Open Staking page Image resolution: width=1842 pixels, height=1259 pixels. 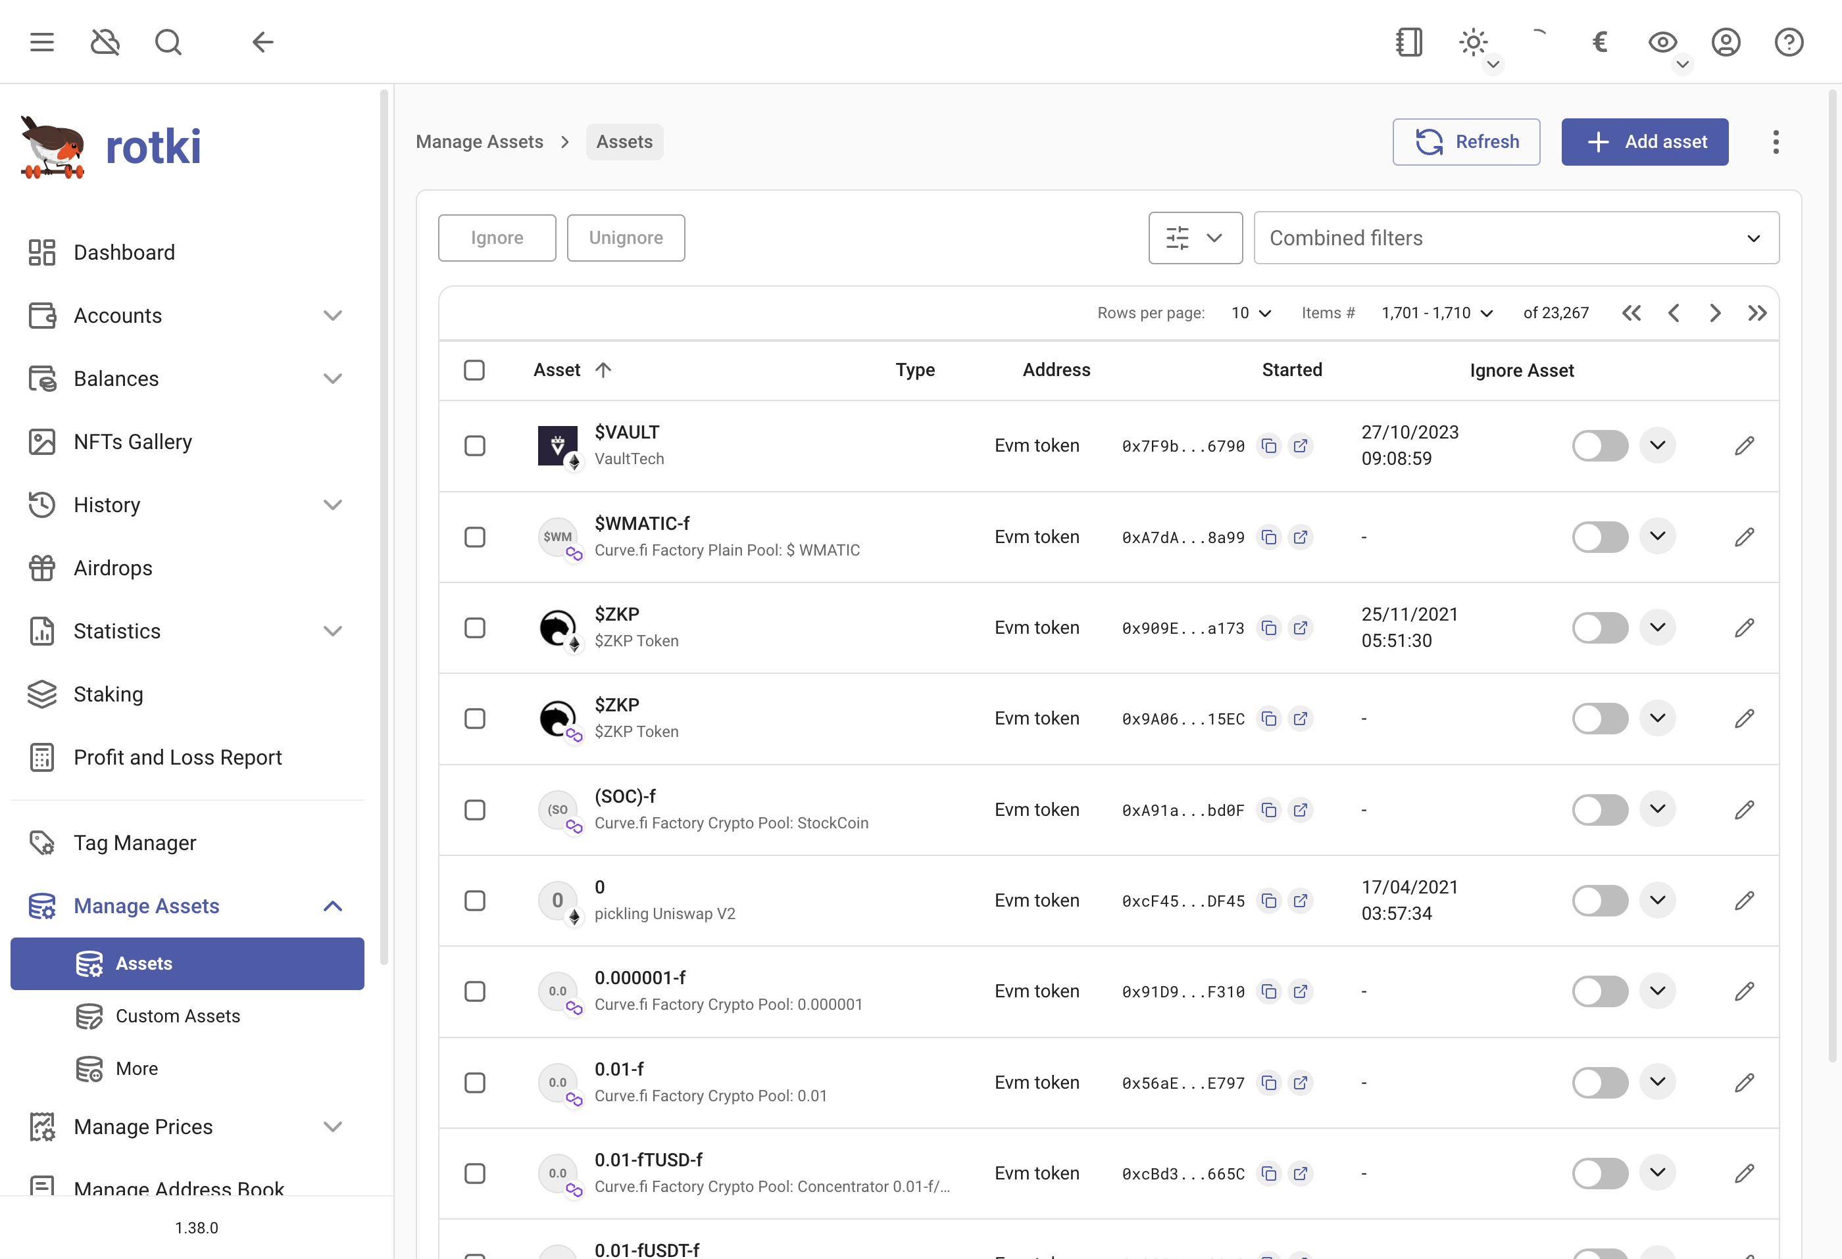click(187, 694)
